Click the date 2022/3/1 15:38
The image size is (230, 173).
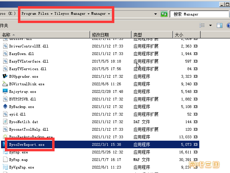coord(106,144)
